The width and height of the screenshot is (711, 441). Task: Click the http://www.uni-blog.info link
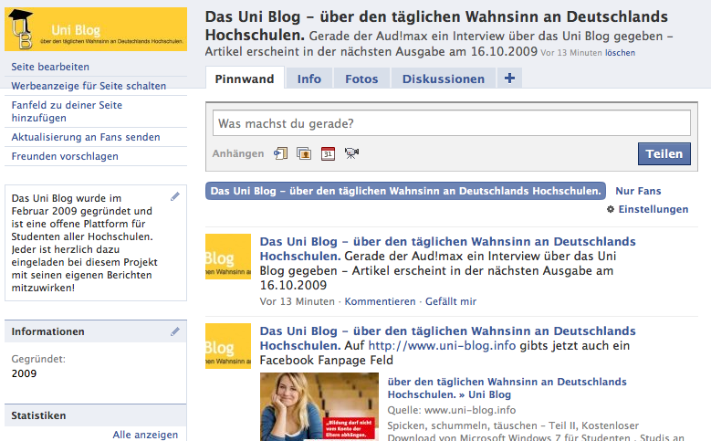[x=442, y=346]
